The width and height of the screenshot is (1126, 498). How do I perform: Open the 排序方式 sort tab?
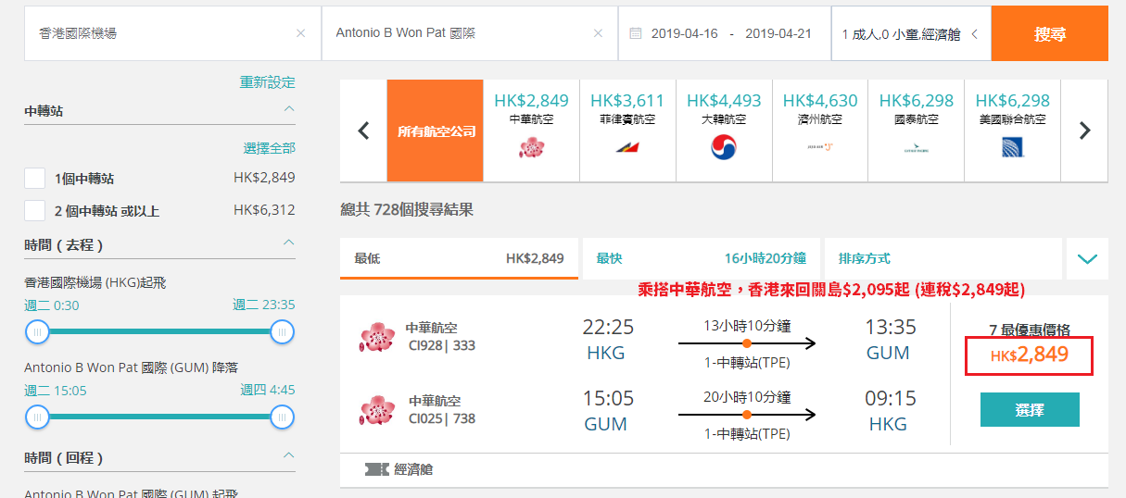click(943, 258)
